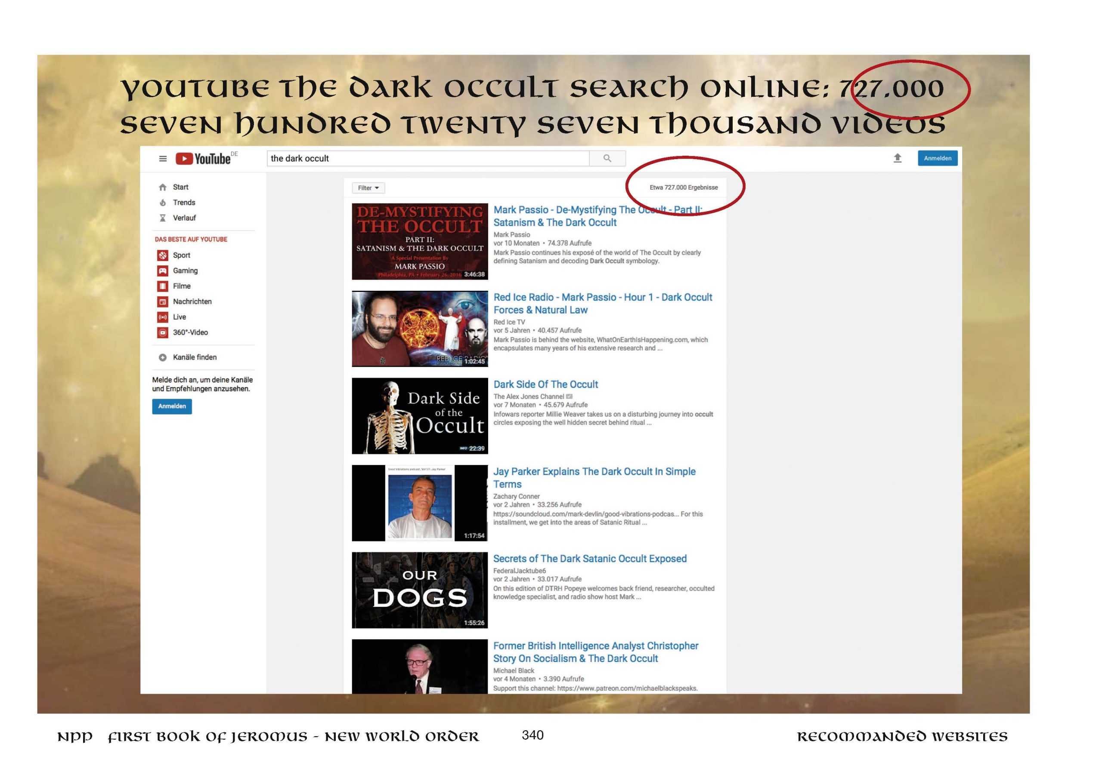
Task: Open the Sport category icon
Action: (x=163, y=255)
